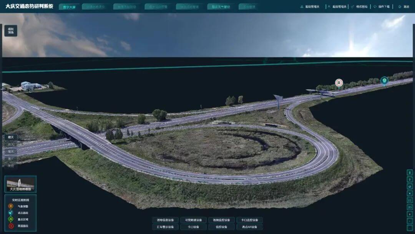Click the red speed-limit marker on the road

(339, 82)
